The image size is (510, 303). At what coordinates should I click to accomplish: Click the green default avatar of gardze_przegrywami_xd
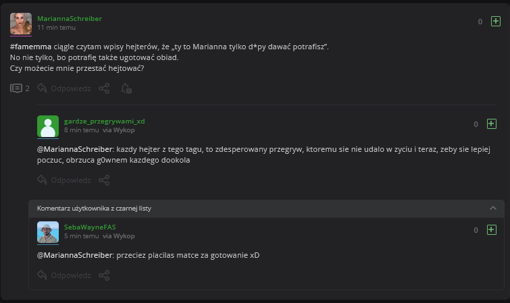48,126
